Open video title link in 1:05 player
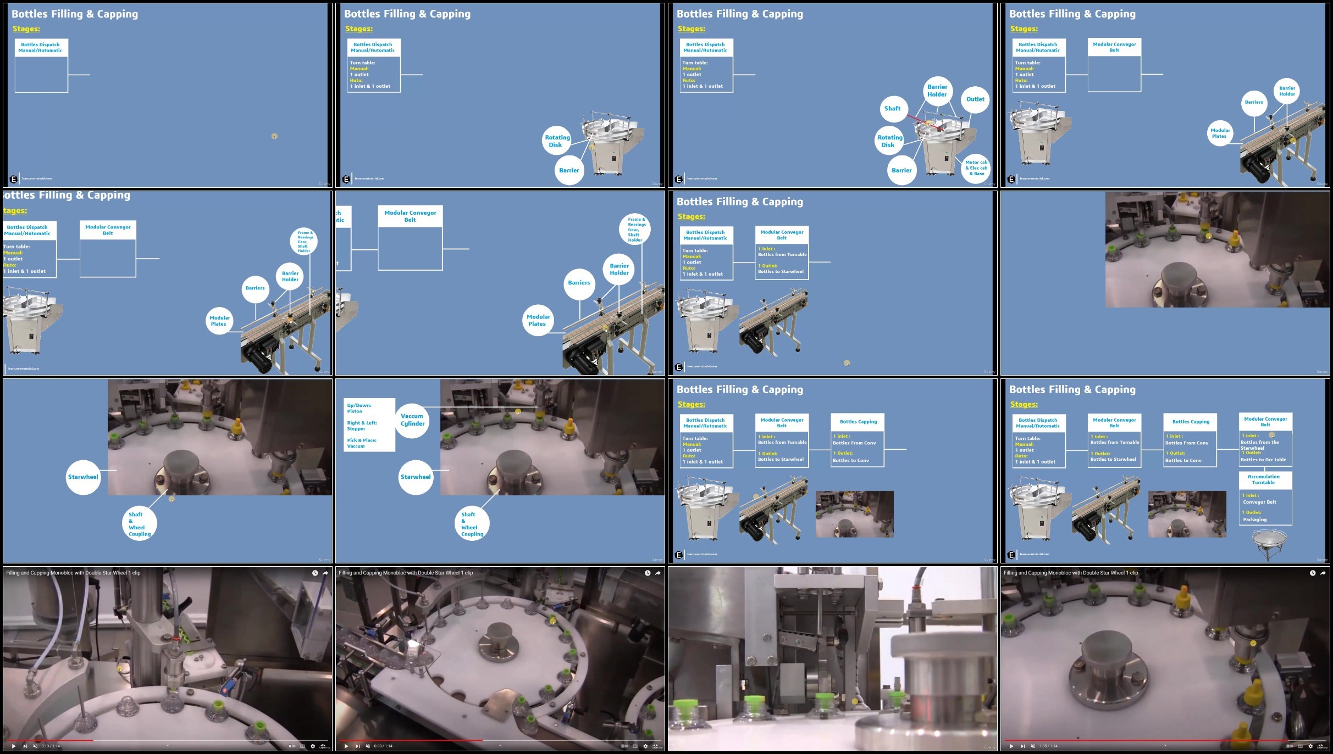Viewport: 1333px width, 754px height. 1071,573
